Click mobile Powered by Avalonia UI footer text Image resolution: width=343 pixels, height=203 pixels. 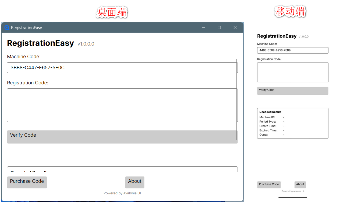pos(293,191)
